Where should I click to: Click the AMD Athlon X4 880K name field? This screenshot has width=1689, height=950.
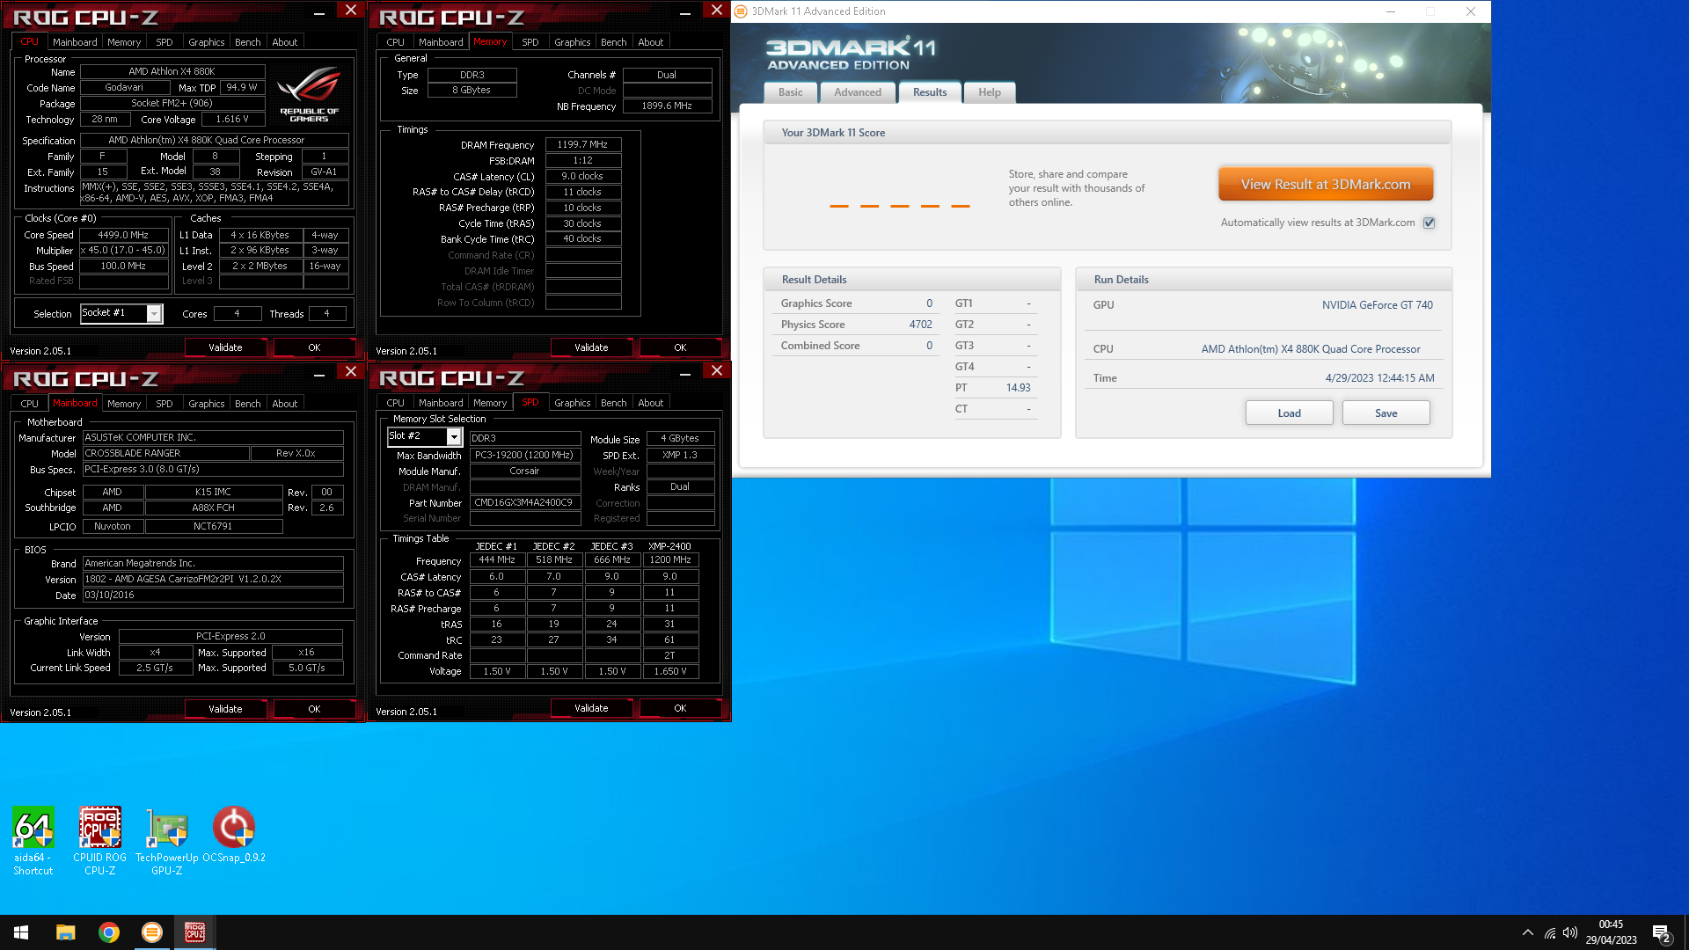[x=172, y=71]
